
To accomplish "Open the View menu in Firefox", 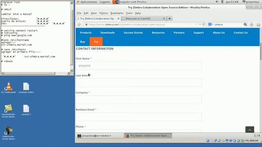I will tap(94, 13).
